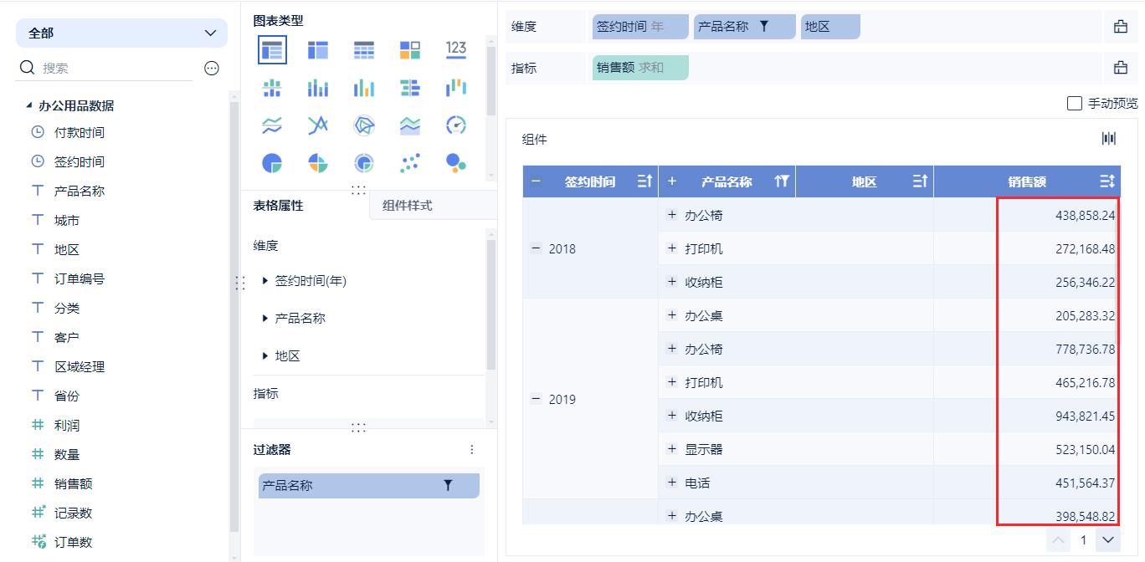1145x562 pixels.
Task: Click the toolbox icon on 指标 row
Action: 1121,68
